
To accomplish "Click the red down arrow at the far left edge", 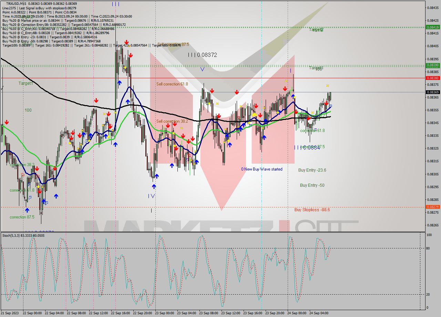I will coord(7,122).
